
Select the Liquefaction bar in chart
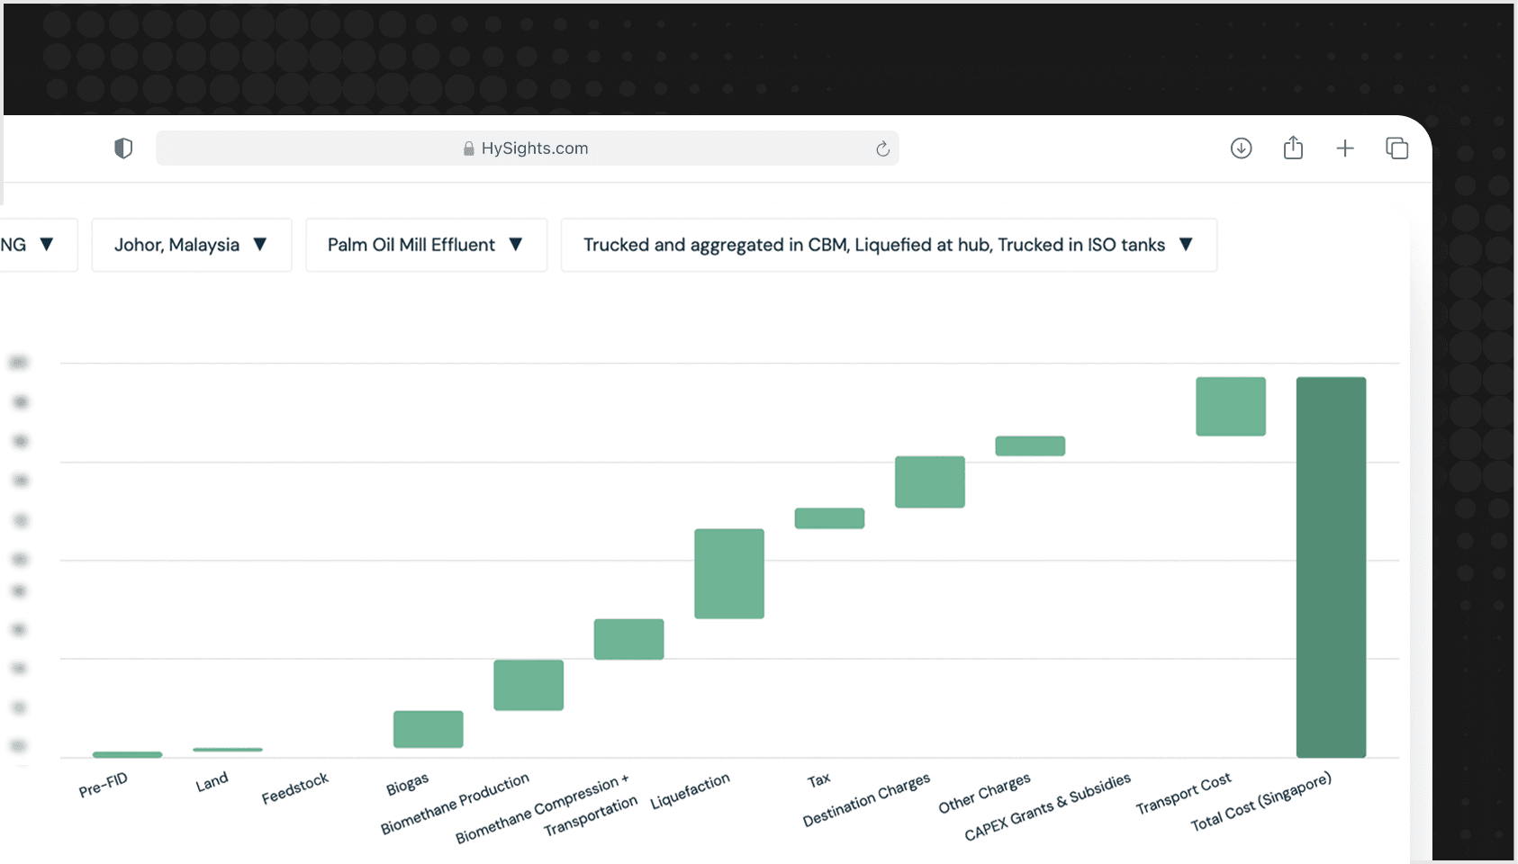click(x=729, y=573)
